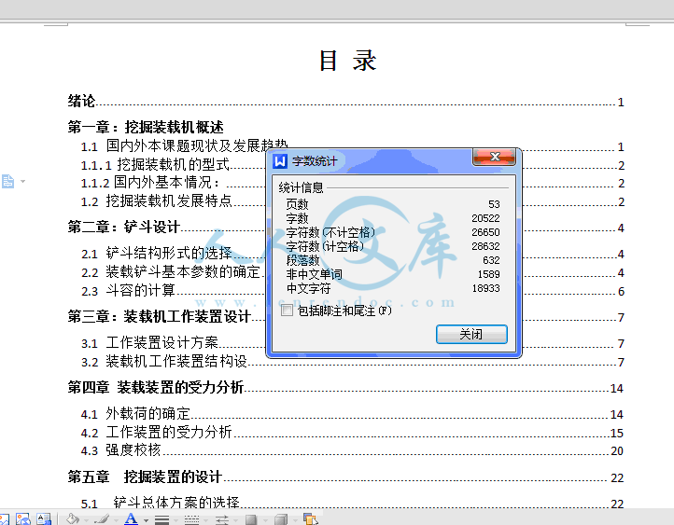Open the line style dropdown arrow

coord(176,520)
